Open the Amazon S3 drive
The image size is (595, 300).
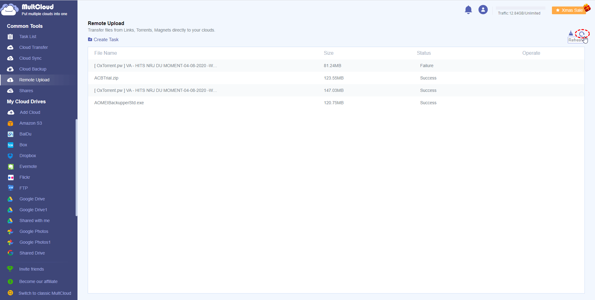pyautogui.click(x=31, y=123)
